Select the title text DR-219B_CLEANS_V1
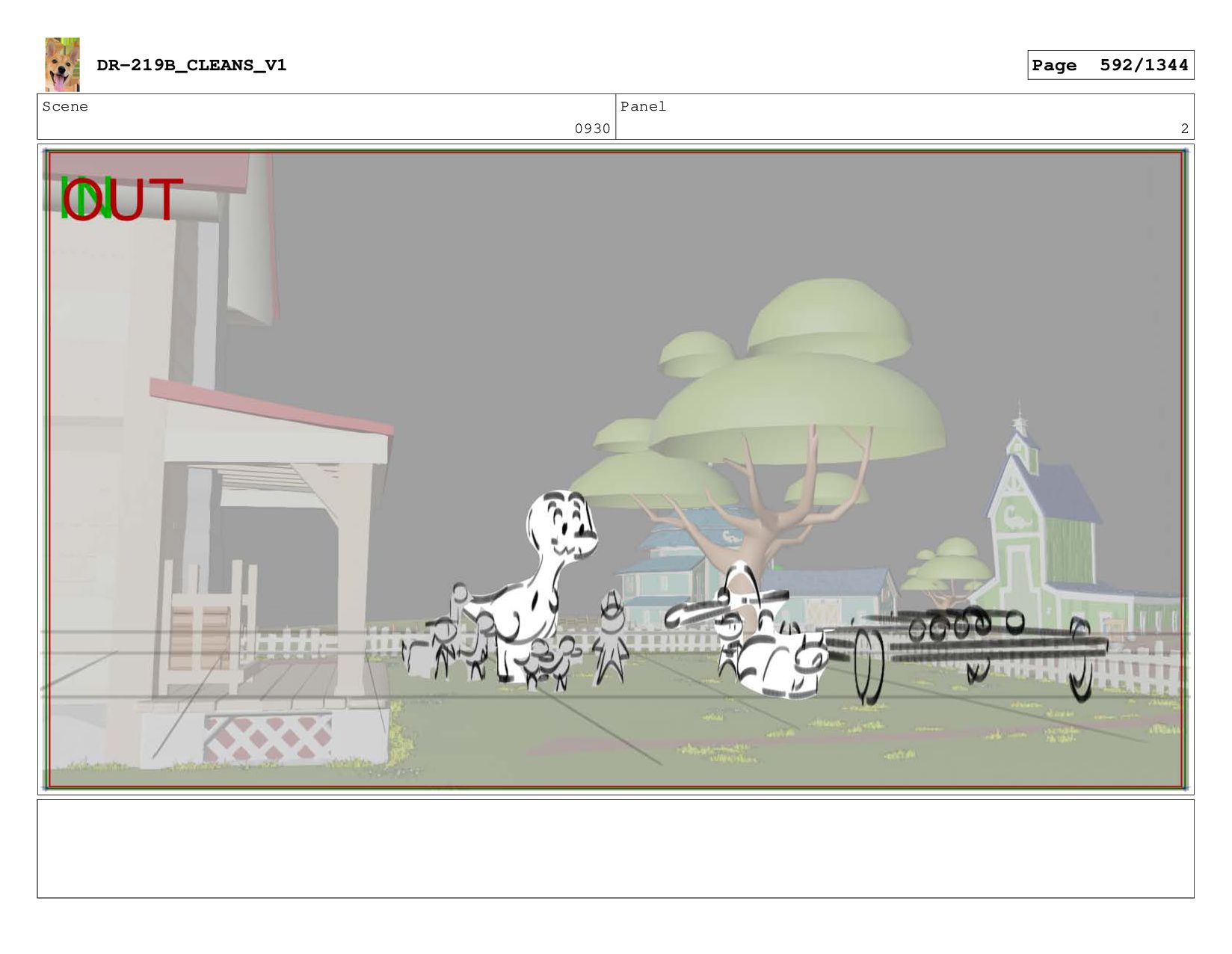1232x954 pixels. 191,65
